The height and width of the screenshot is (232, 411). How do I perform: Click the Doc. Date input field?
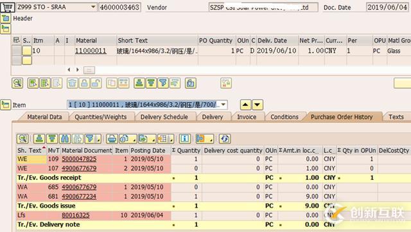(x=387, y=7)
